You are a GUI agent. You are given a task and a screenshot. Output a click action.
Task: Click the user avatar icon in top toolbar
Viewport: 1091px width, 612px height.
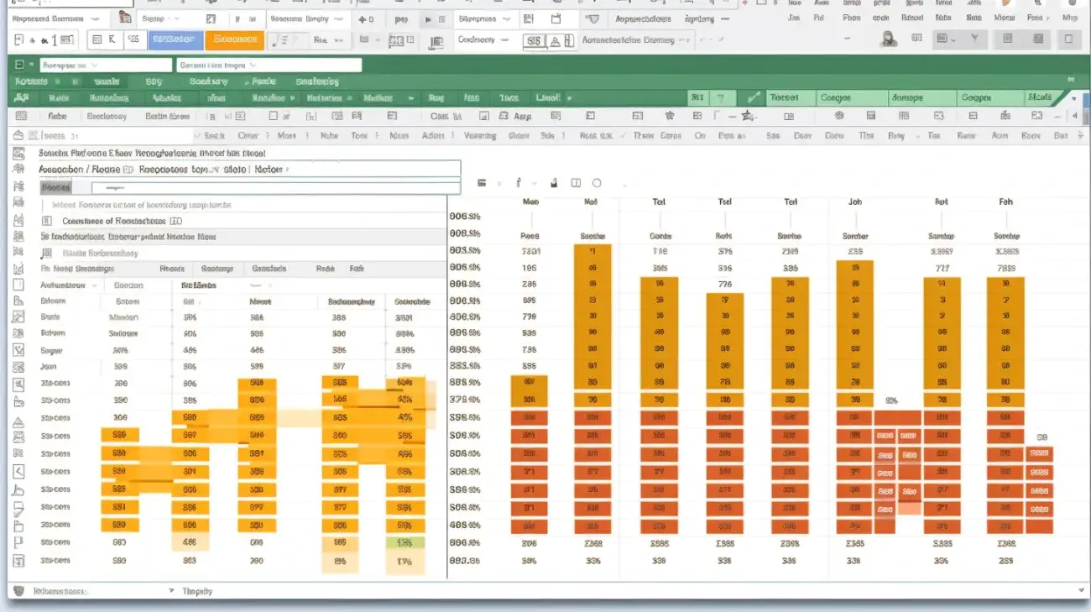click(x=888, y=39)
